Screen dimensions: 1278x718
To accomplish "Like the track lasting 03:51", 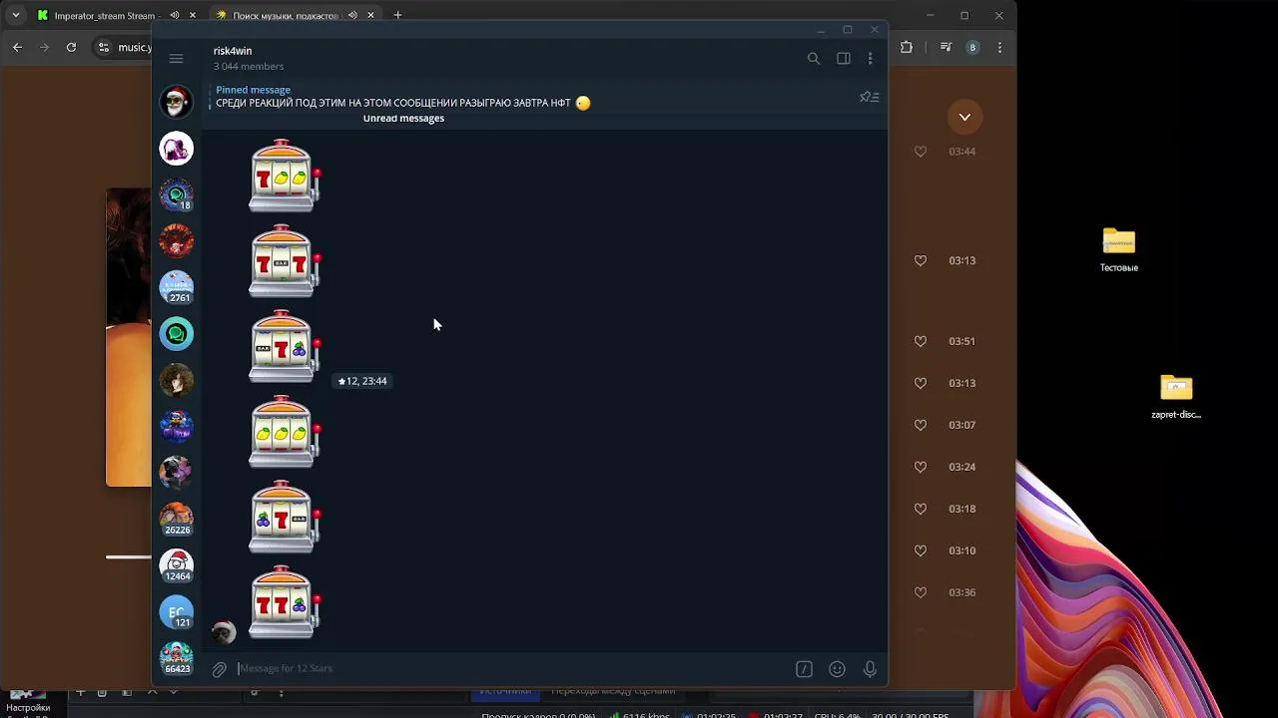I will tap(921, 341).
